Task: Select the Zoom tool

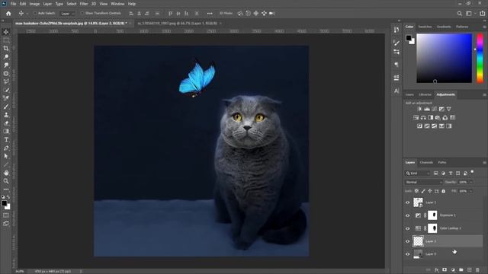Action: pyautogui.click(x=6, y=181)
